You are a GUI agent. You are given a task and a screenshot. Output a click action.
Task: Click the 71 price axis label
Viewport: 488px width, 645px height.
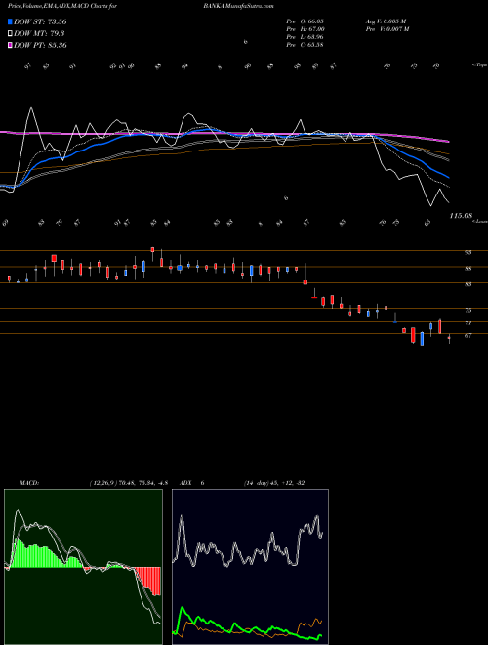coord(468,323)
